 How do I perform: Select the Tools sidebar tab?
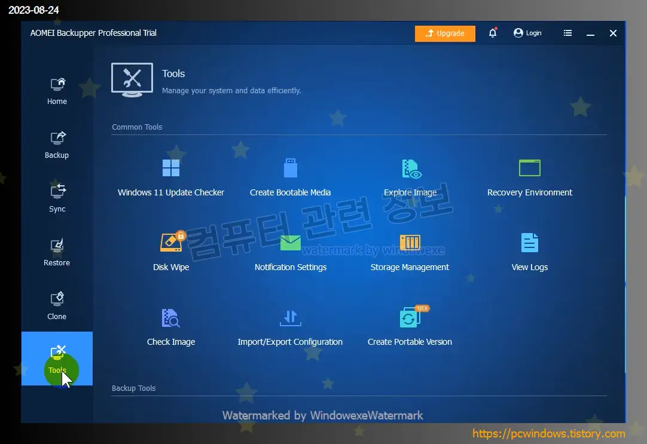pos(57,359)
